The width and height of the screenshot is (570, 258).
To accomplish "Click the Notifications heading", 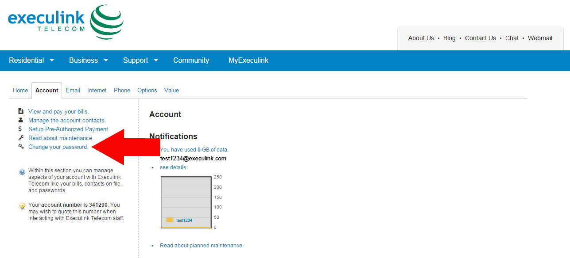I will click(x=173, y=137).
